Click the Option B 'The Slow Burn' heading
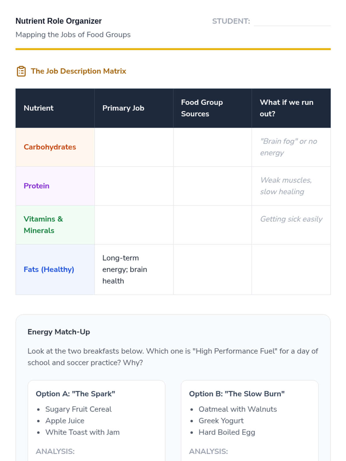Image resolution: width=346 pixels, height=461 pixels. [x=237, y=394]
